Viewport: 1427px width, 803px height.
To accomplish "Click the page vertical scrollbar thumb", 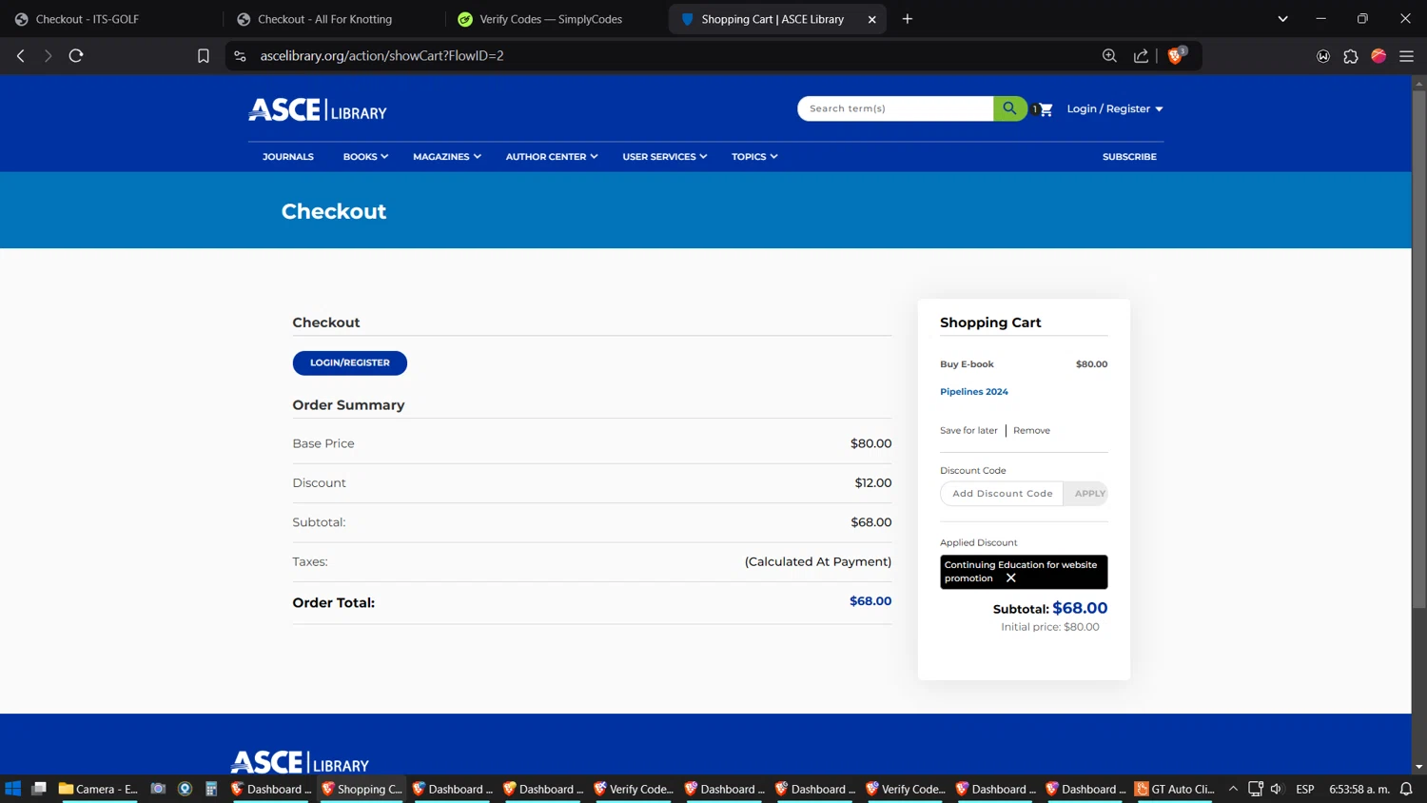I will [1418, 349].
